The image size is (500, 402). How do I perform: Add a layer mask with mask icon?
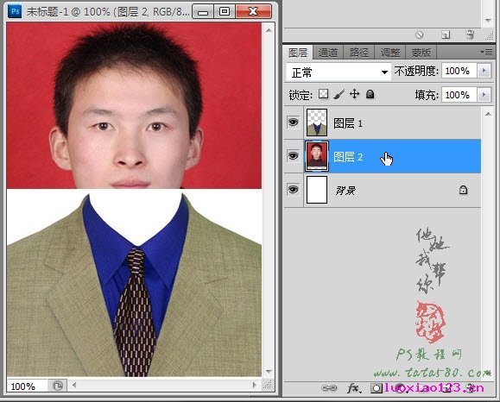[377, 388]
